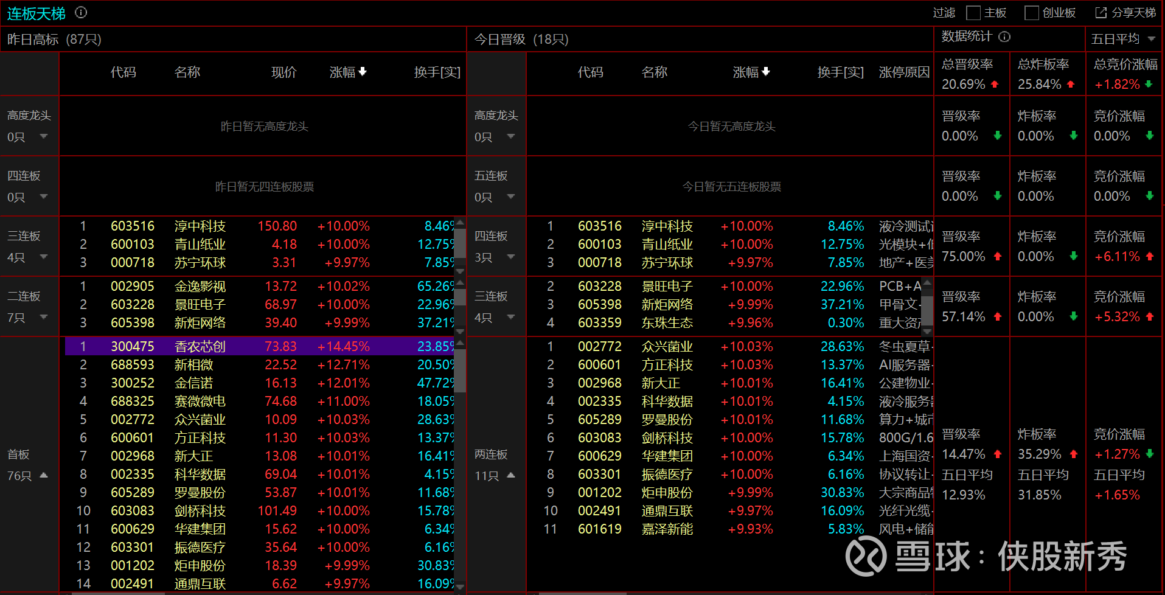Click the 总炸板率 25.84% statistic

1046,74
